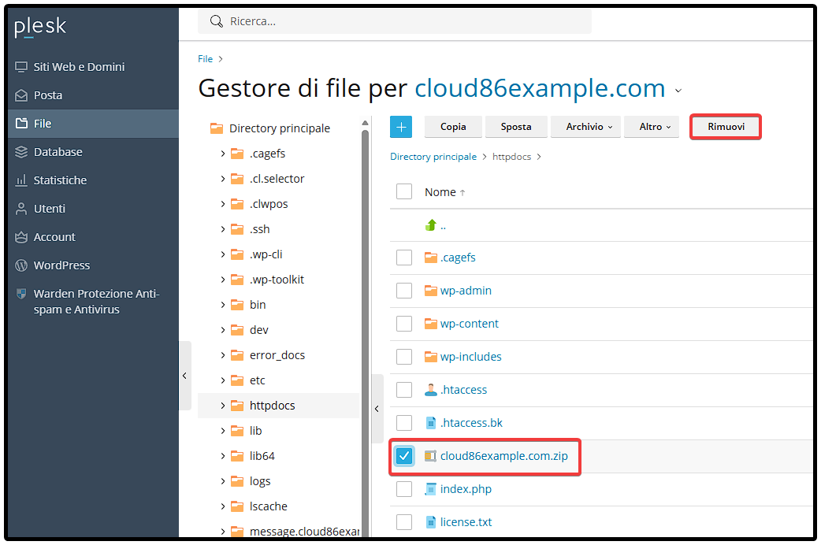Click the Utenti person icon
821x545 pixels.
21,209
